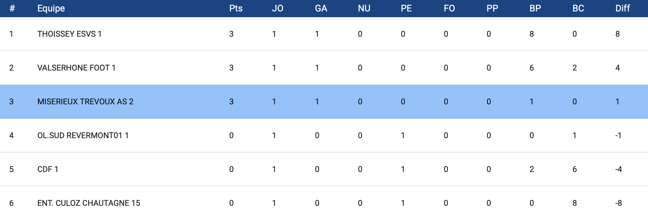648x219 pixels.
Task: Click ENT. CULOZ CHAUTAGNE 15 difference -8
Action: (x=618, y=203)
